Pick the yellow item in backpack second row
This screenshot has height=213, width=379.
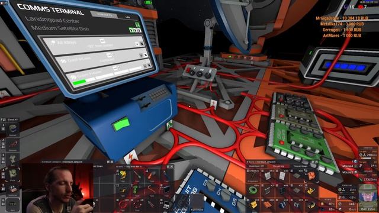pos(311,191)
